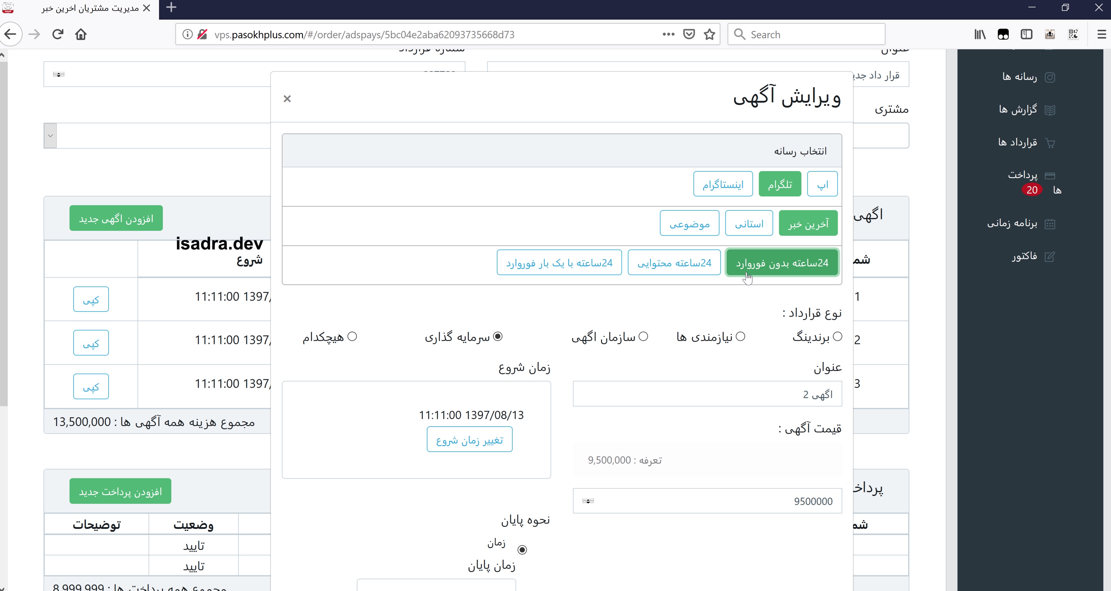Select the برندینگ contract type radio
Viewport: 1111px width, 591px height.
[837, 336]
